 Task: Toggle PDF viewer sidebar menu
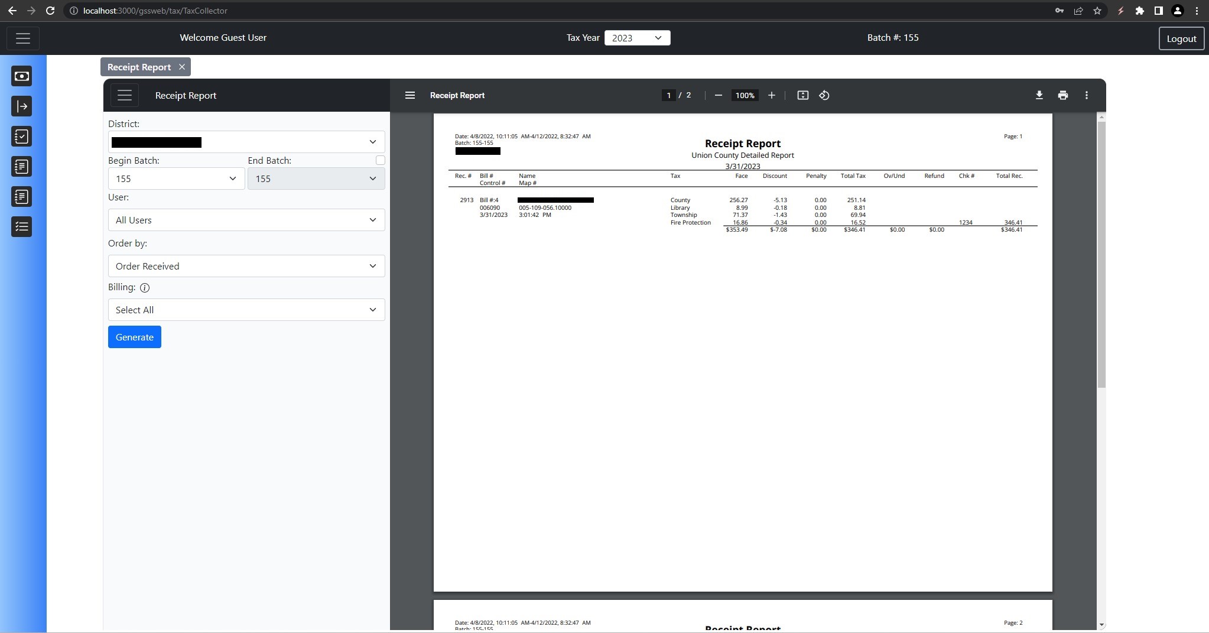[x=410, y=95]
